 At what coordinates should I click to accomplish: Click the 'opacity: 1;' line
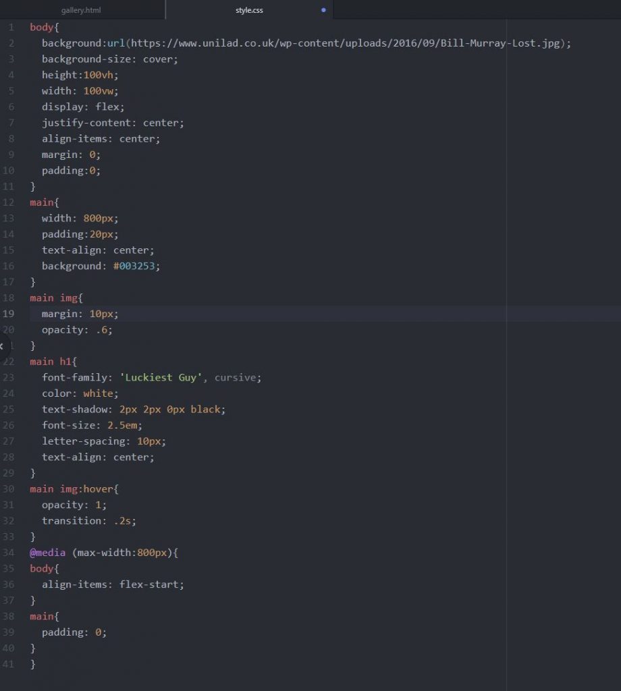[x=74, y=505]
